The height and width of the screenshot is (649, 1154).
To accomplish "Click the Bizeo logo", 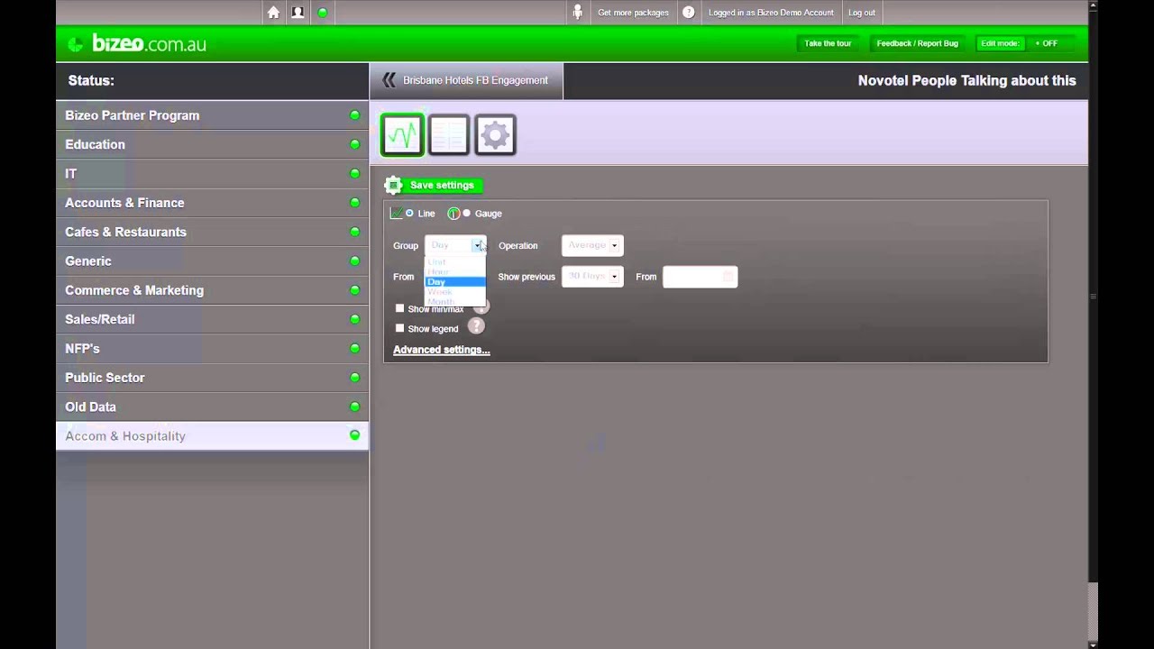I will point(137,43).
